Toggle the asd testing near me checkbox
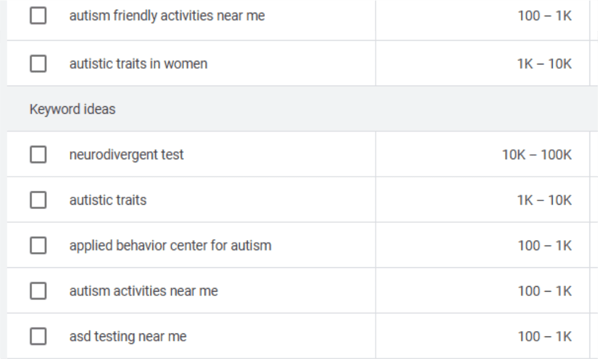Image resolution: width=598 pixels, height=359 pixels. pyautogui.click(x=38, y=337)
